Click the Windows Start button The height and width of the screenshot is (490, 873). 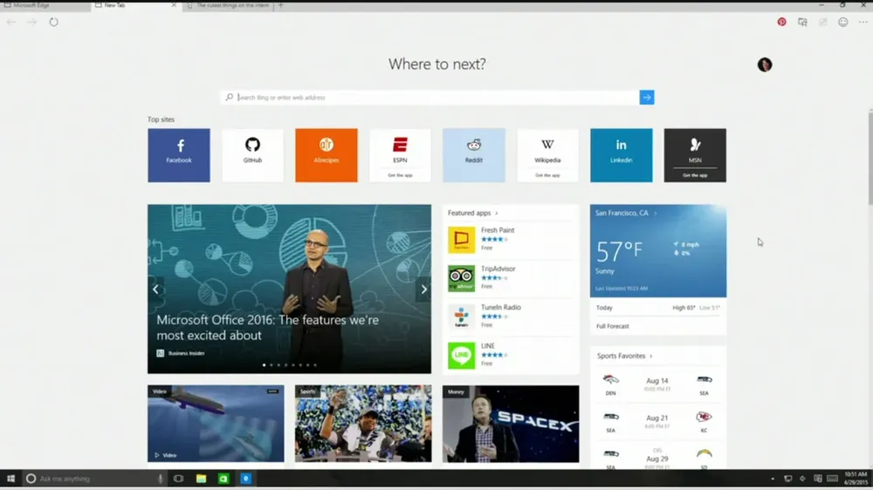pyautogui.click(x=10, y=479)
